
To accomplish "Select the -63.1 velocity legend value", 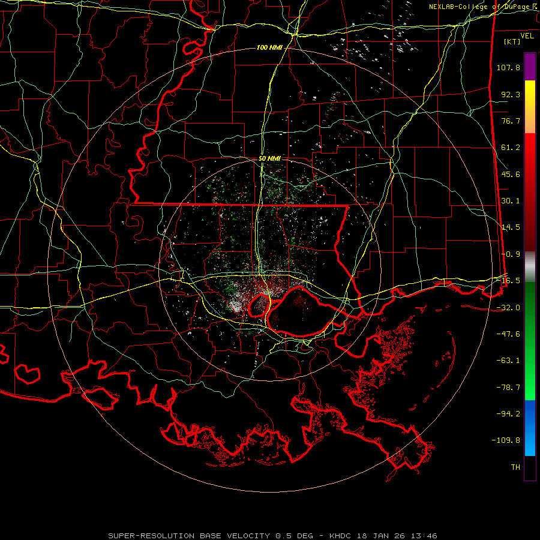I will 508,361.
